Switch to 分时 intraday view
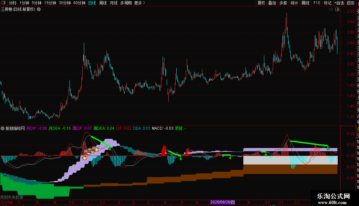The image size is (359, 206). [13, 3]
